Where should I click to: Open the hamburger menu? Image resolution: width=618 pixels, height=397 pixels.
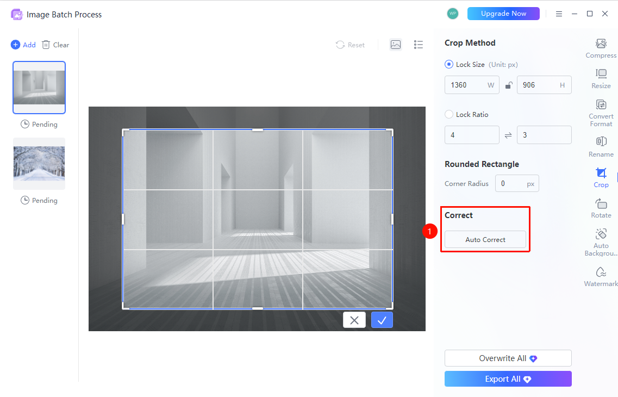pos(559,14)
